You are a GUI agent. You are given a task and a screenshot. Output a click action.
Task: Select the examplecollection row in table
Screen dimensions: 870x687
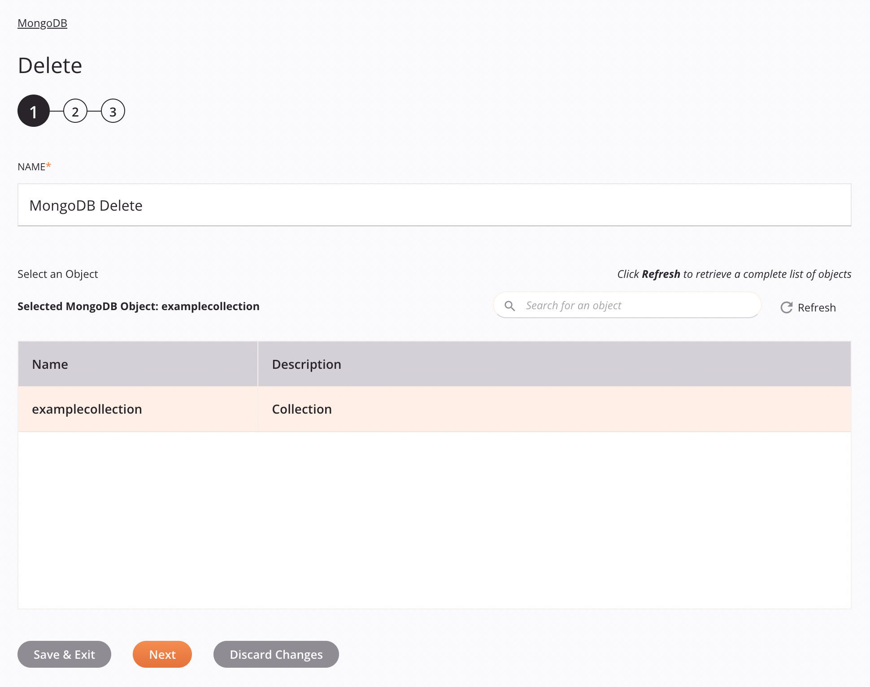434,409
